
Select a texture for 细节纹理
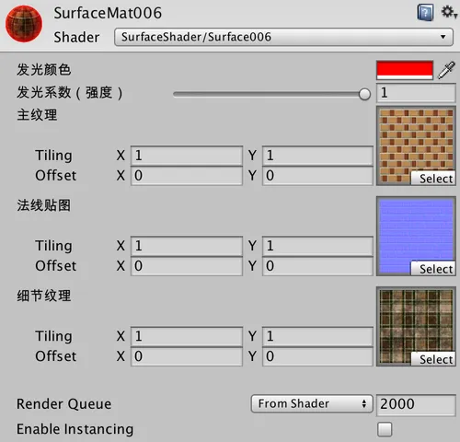click(433, 359)
